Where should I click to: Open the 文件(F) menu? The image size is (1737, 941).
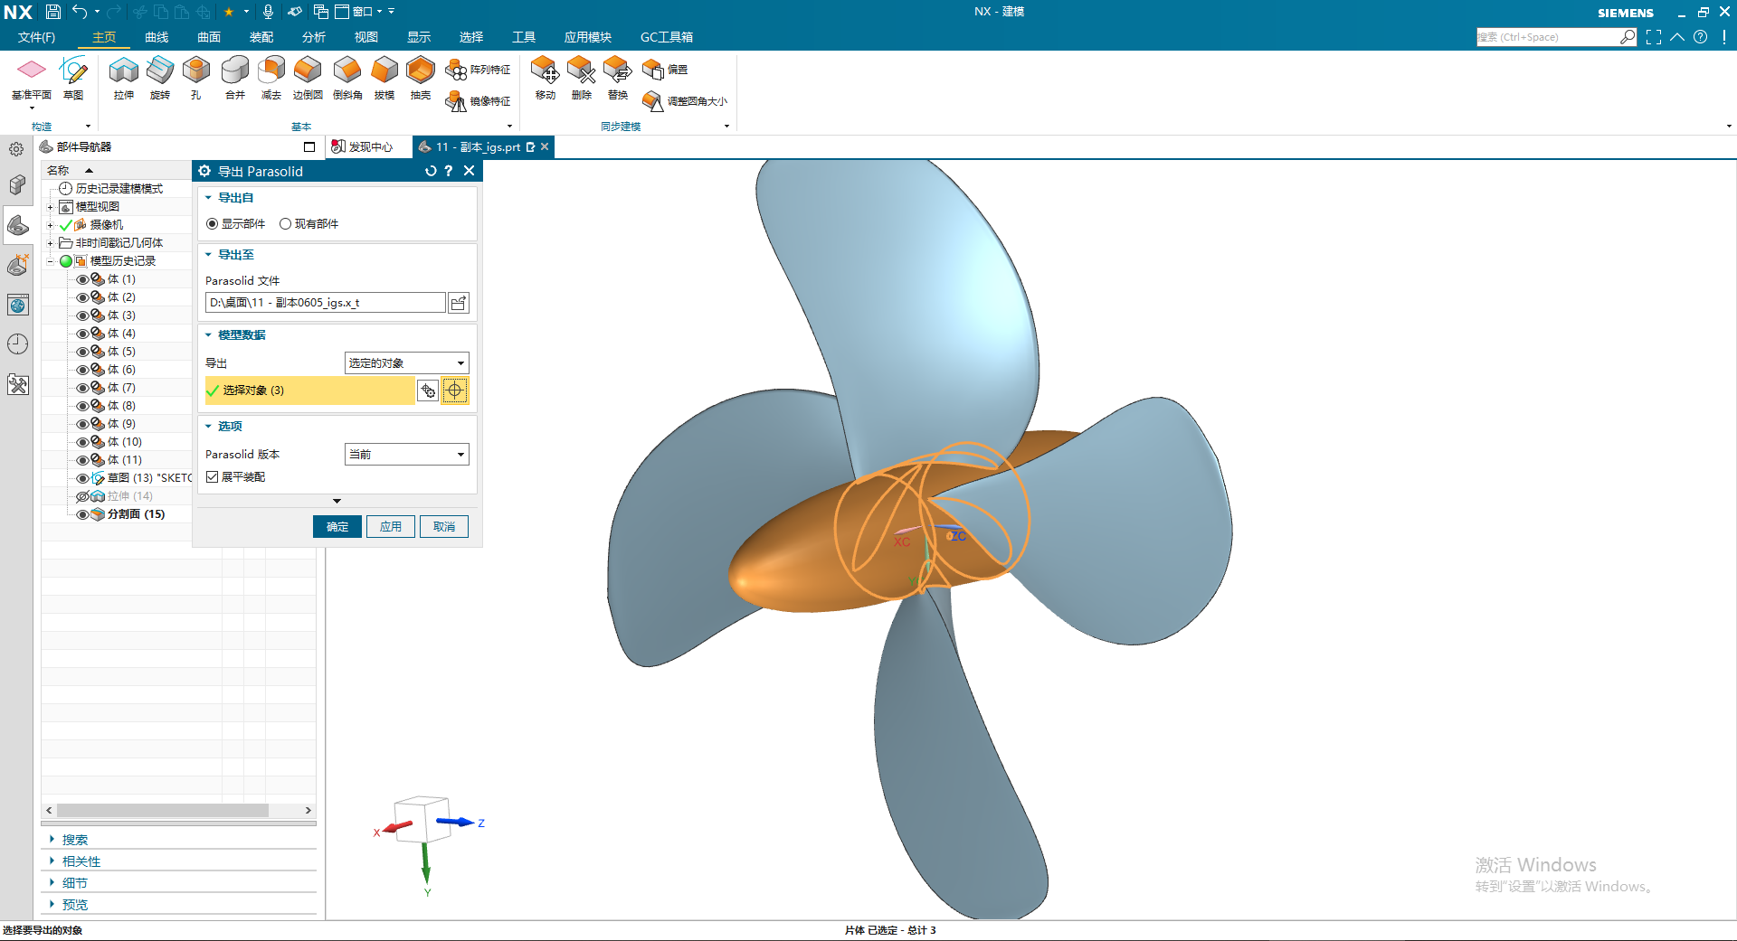pyautogui.click(x=36, y=37)
